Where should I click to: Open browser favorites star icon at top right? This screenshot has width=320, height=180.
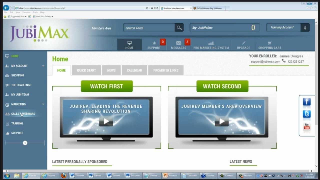311,8
